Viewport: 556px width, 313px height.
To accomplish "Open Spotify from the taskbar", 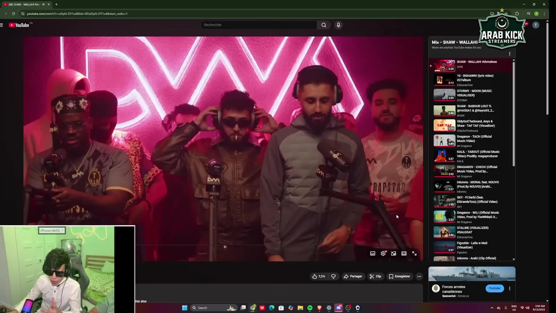I will [x=310, y=308].
